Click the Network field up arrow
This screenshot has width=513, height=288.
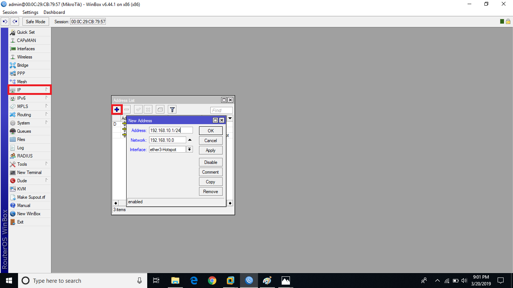click(x=190, y=139)
